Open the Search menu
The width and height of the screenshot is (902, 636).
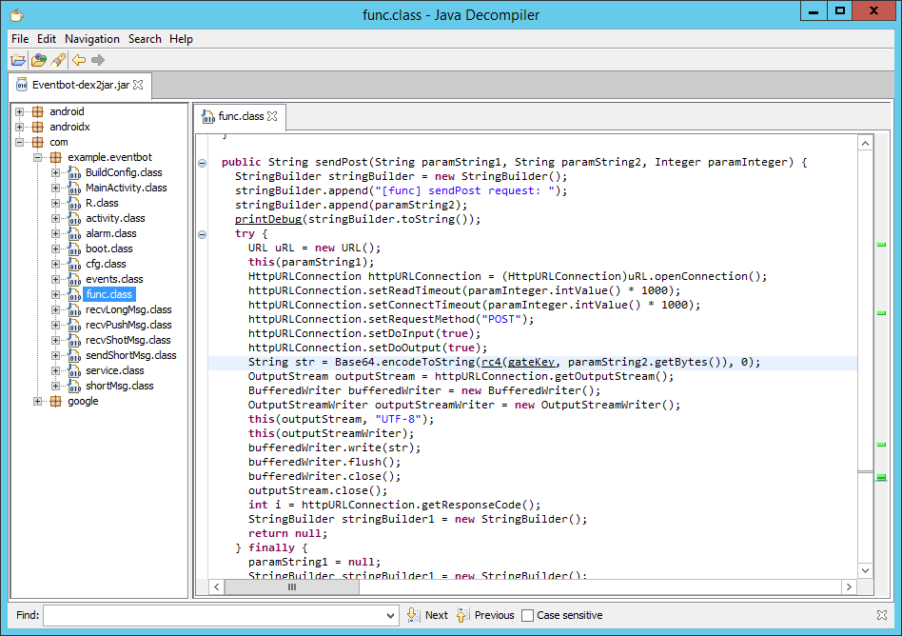tap(145, 39)
